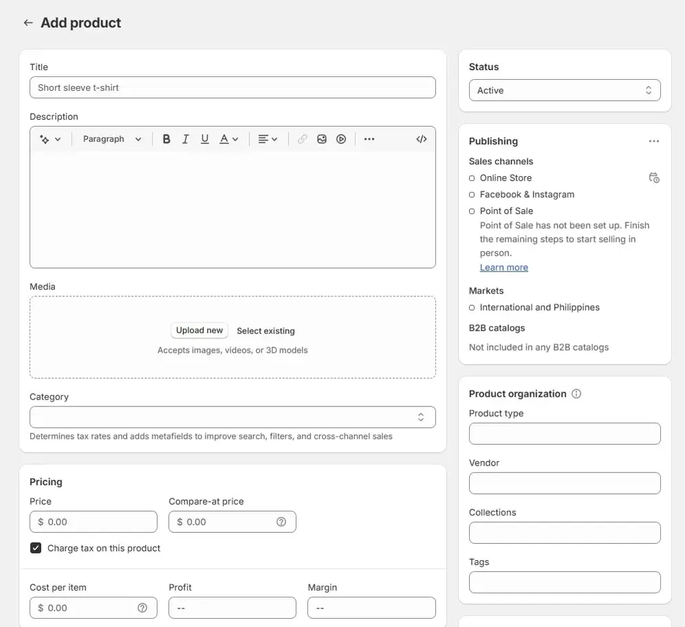The height and width of the screenshot is (627, 685).
Task: Open the text color picker
Action: 229,139
